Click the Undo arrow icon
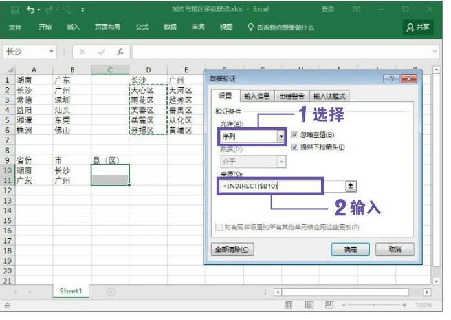The height and width of the screenshot is (320, 451). [30, 10]
